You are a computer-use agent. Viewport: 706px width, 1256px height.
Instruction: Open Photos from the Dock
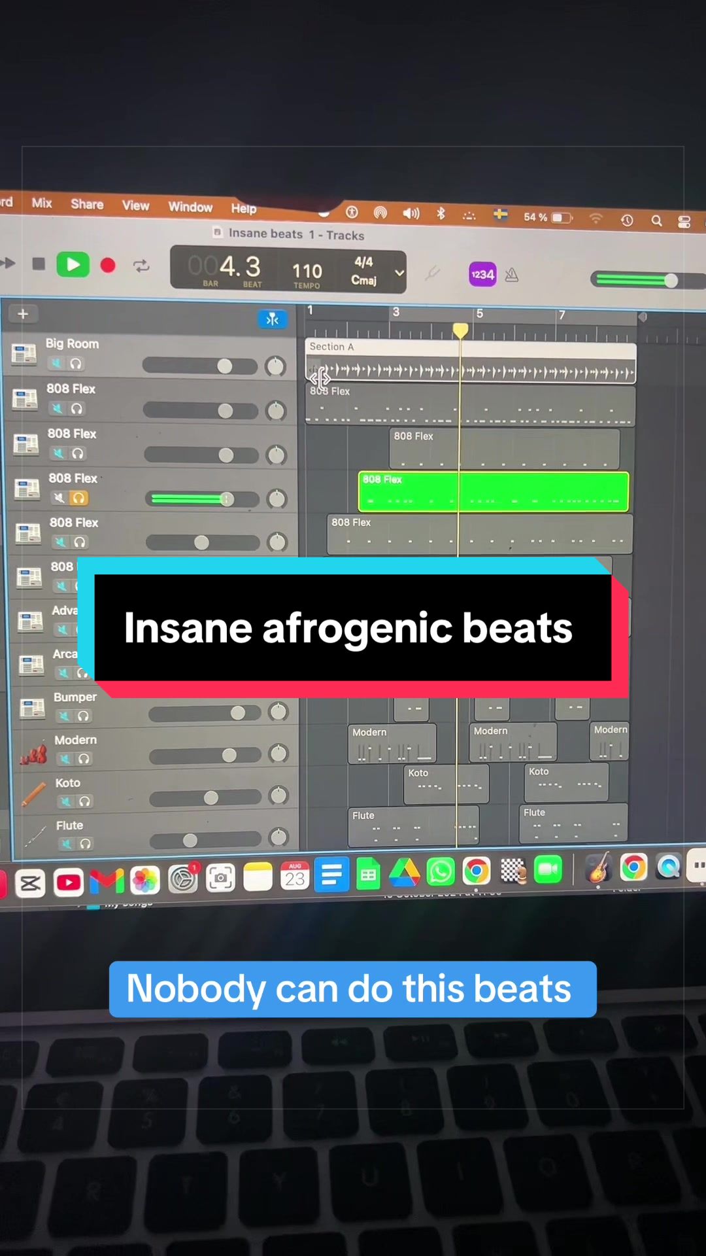[144, 881]
